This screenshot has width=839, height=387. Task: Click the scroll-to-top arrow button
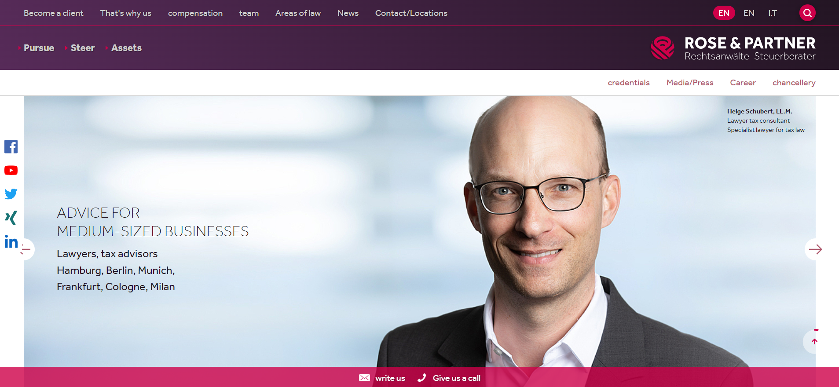pos(814,342)
